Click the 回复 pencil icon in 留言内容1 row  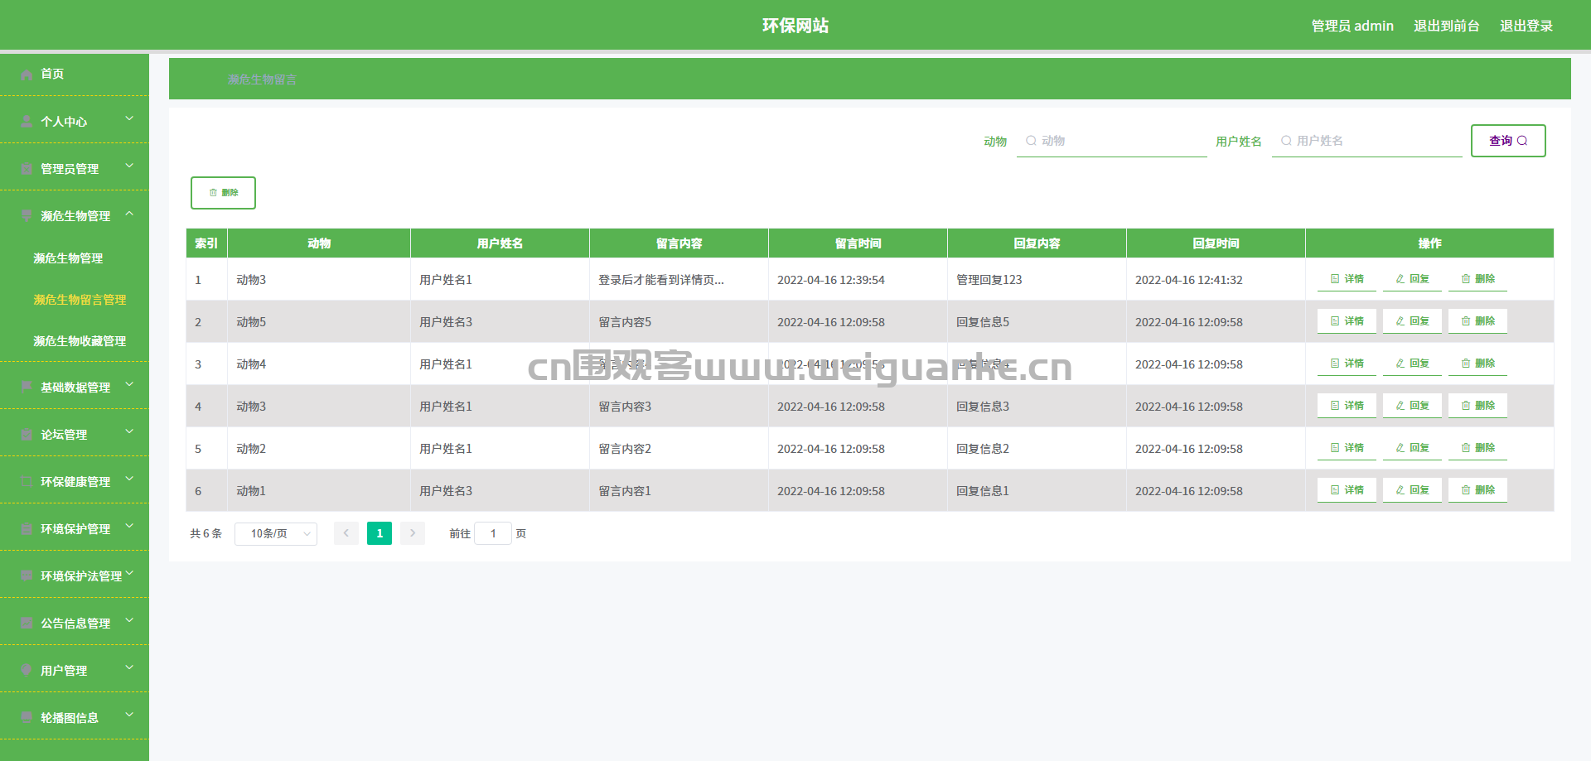[1400, 490]
